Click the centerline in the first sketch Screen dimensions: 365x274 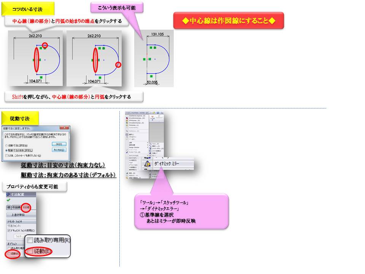pos(36,59)
